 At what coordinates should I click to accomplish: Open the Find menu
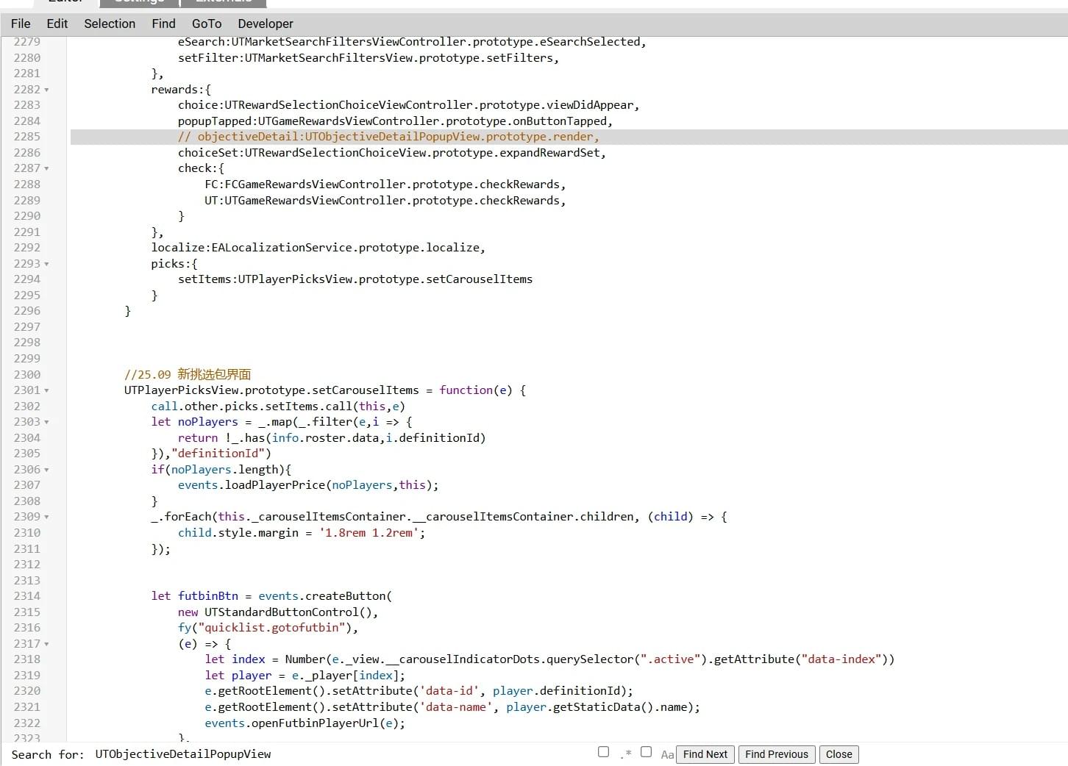pos(163,24)
